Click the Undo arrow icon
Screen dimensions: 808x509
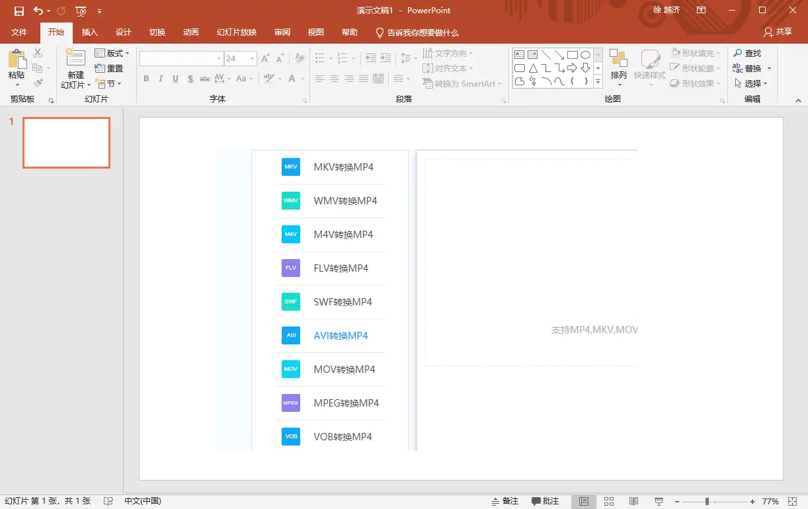[x=38, y=11]
